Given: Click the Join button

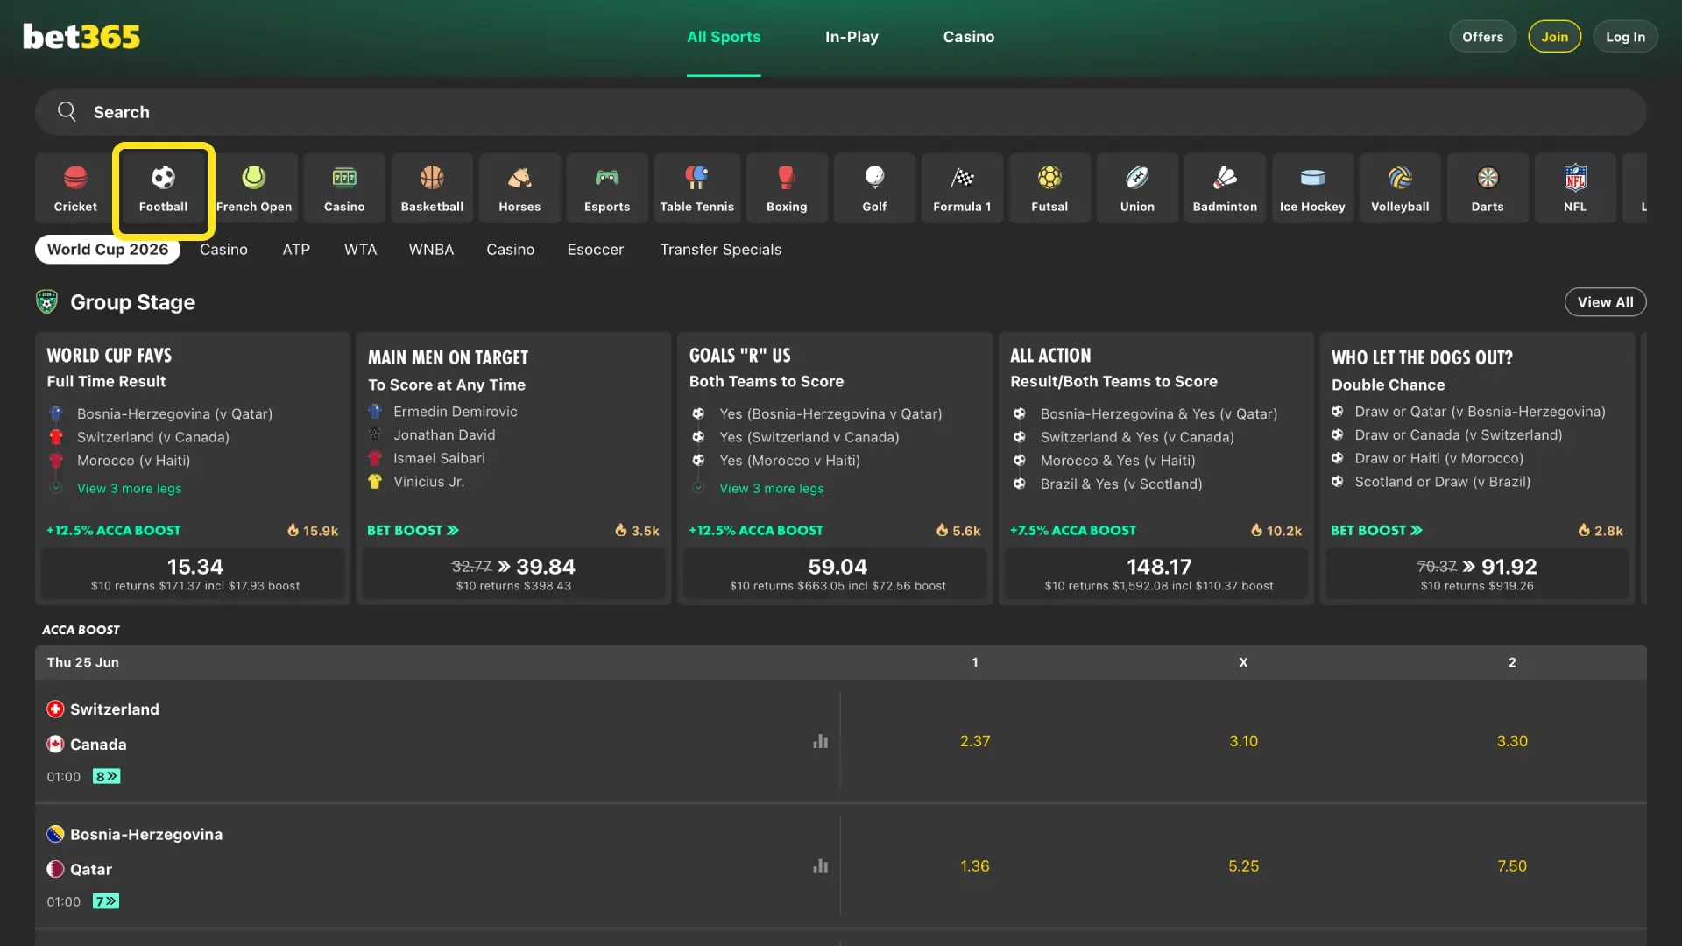Looking at the screenshot, I should point(1555,37).
